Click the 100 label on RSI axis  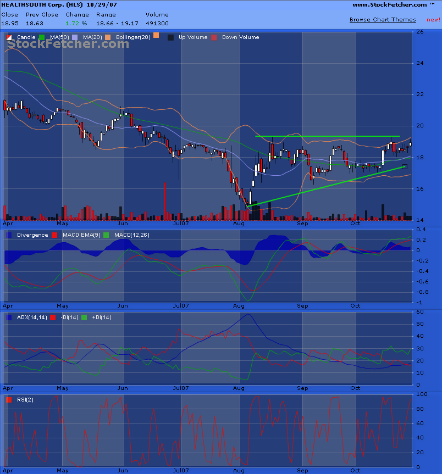click(422, 394)
